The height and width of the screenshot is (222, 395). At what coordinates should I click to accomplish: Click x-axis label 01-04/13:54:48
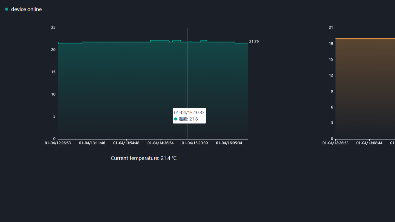[x=126, y=143]
